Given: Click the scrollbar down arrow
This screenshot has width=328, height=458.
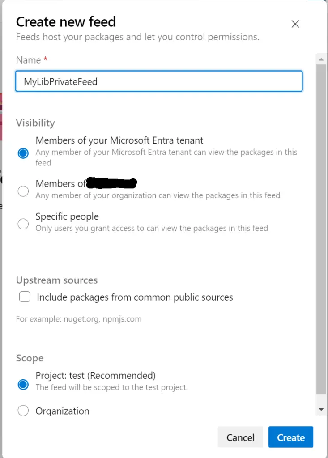Looking at the screenshot, I should pos(321,410).
